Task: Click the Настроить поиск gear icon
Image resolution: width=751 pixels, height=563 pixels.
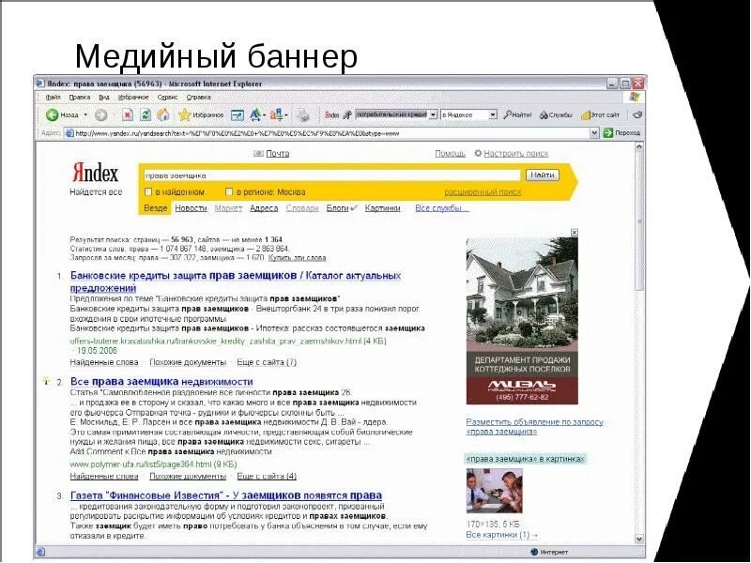Action: coord(478,153)
